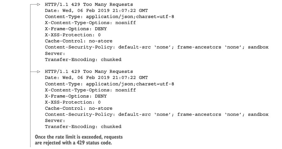The height and width of the screenshot is (149, 282).
Task: Click Cache-Control: no-store in the first response
Action: [78, 41]
